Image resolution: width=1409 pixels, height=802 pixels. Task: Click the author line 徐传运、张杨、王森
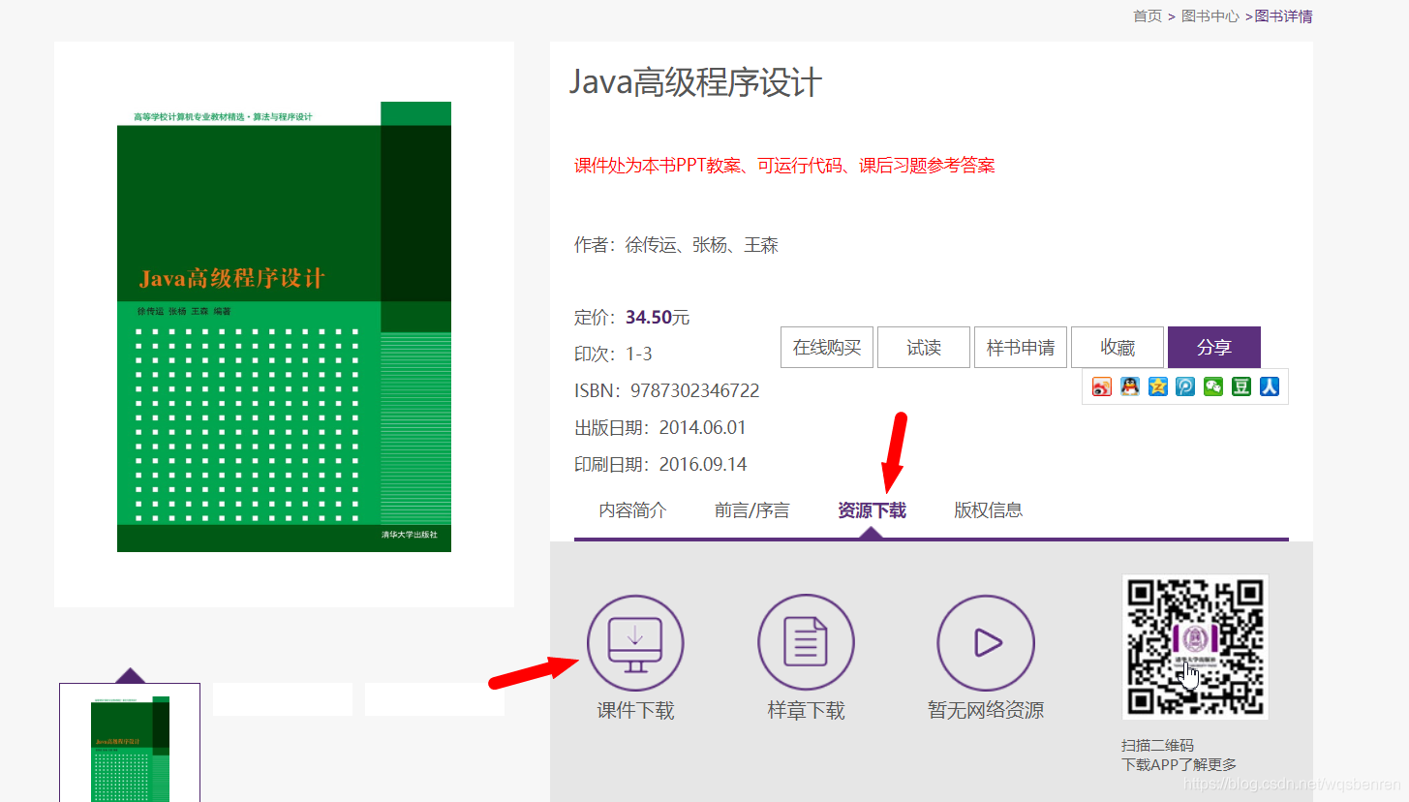point(676,245)
